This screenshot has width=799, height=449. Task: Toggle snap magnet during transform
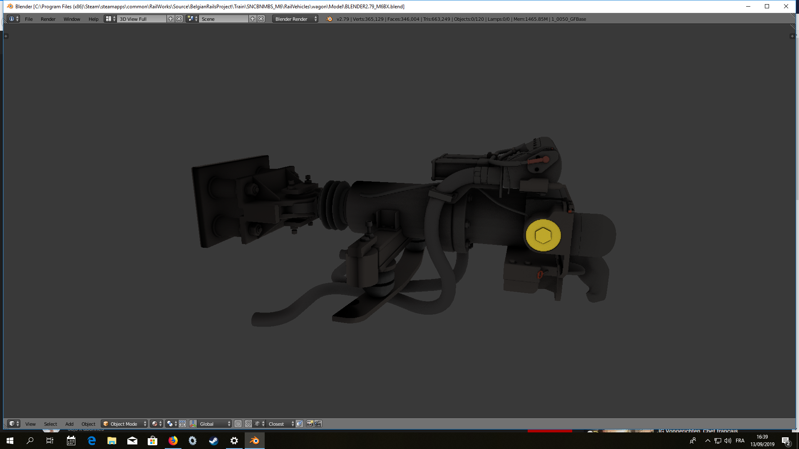[248, 424]
